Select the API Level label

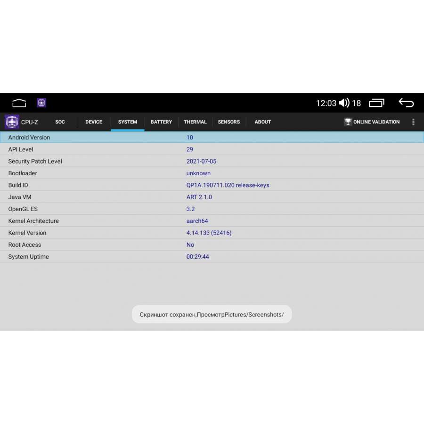(21, 149)
